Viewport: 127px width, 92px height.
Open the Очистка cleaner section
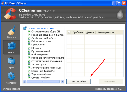click(11, 32)
